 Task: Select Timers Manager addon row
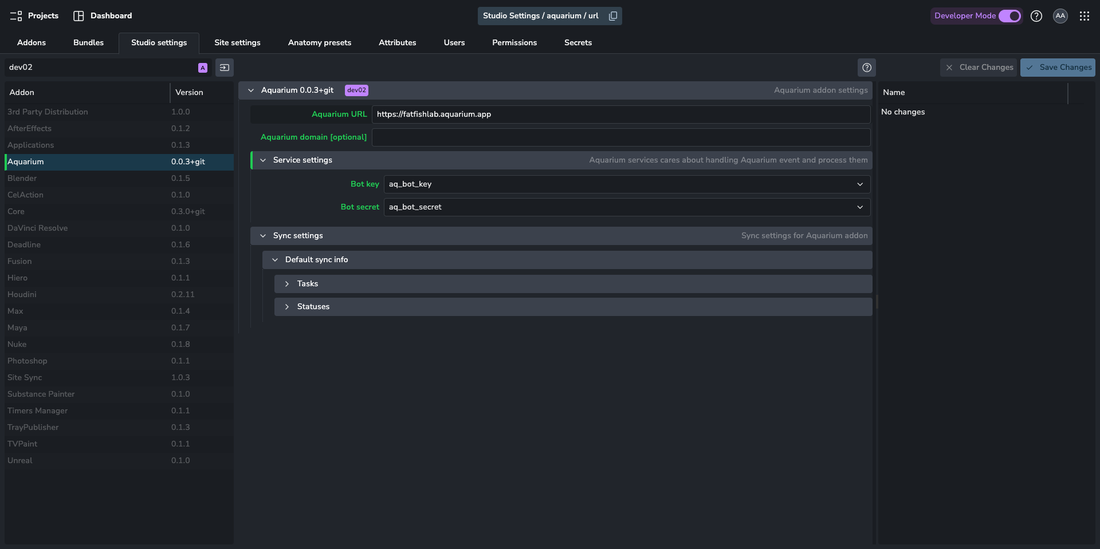tap(119, 411)
